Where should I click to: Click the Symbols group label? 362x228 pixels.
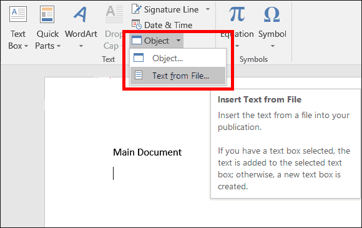[253, 59]
